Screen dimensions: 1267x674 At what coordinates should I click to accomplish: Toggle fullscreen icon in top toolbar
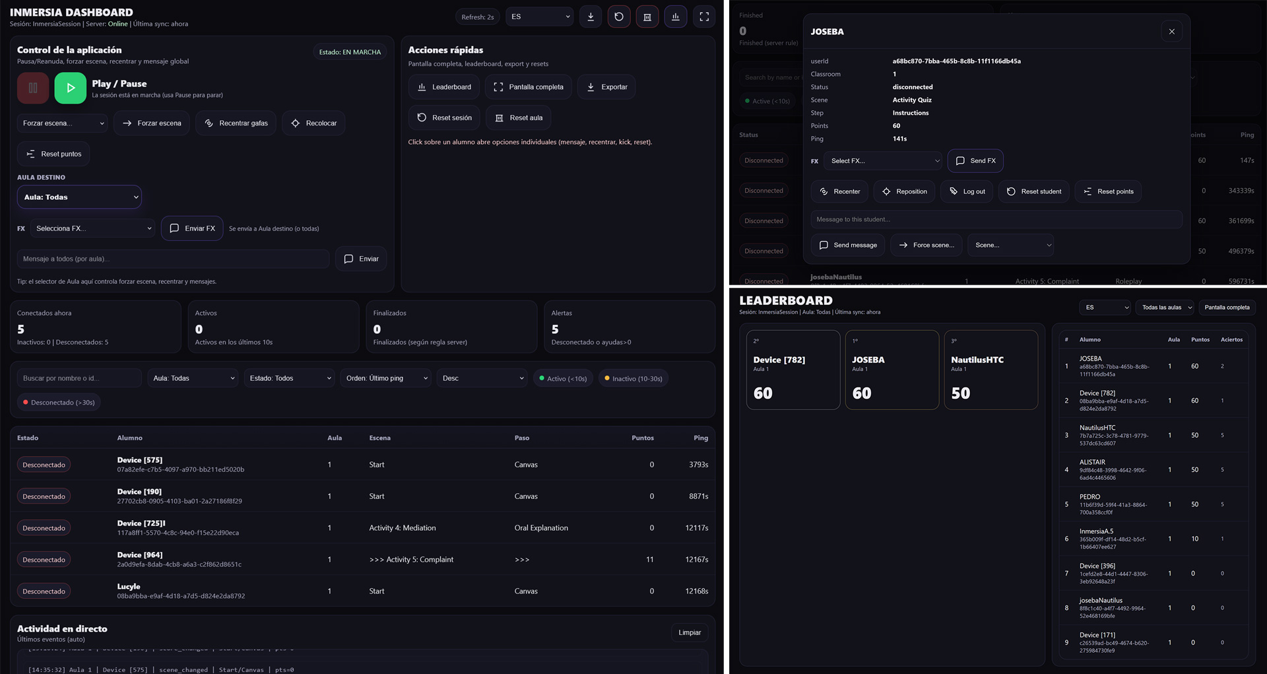point(704,17)
